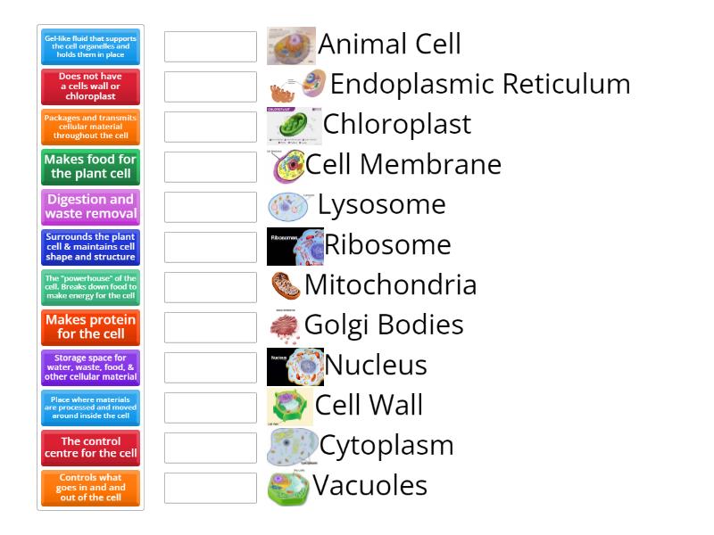The width and height of the screenshot is (714, 535).
Task: Select the 'The control centre for the cell' tile
Action: (89, 446)
